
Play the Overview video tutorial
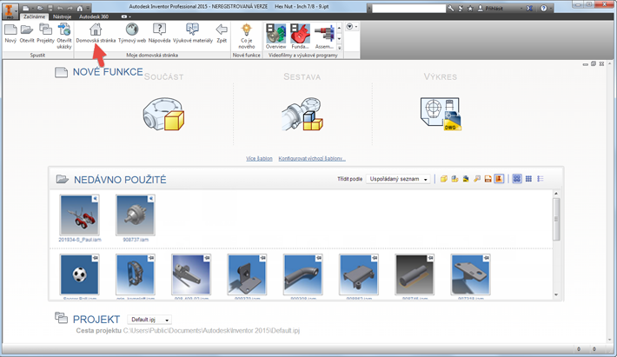pyautogui.click(x=275, y=36)
